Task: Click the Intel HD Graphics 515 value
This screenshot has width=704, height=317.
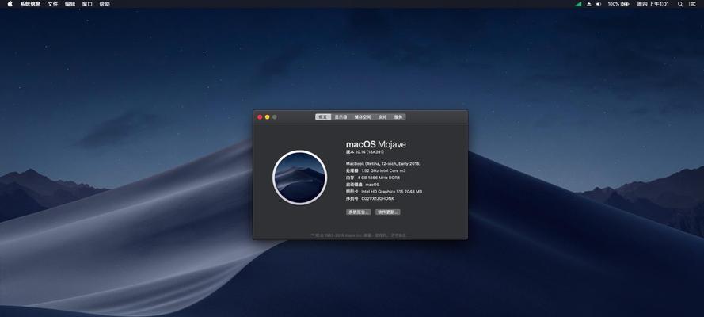Action: (391, 191)
